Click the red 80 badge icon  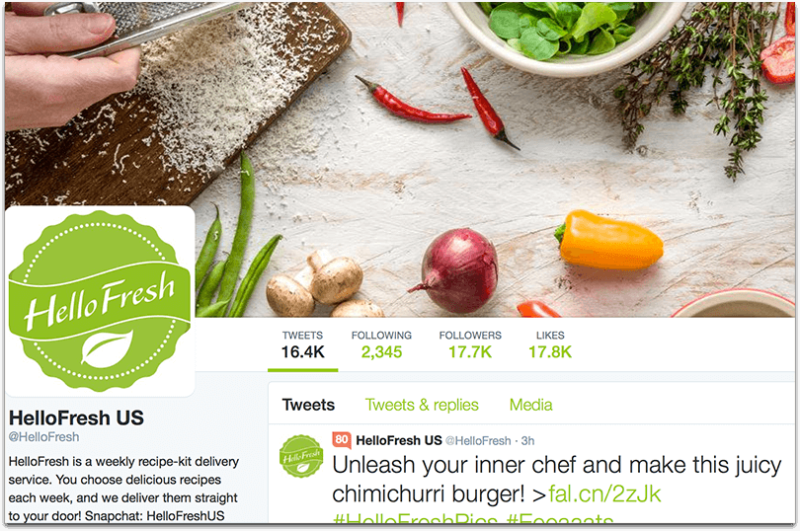tap(342, 440)
